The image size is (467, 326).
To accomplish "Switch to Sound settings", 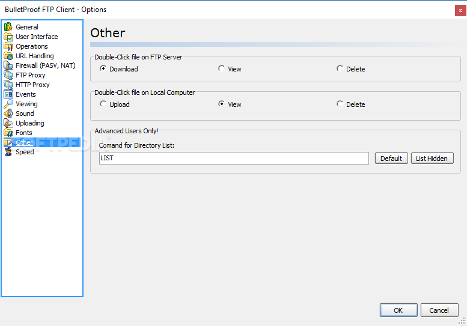I will (25, 113).
